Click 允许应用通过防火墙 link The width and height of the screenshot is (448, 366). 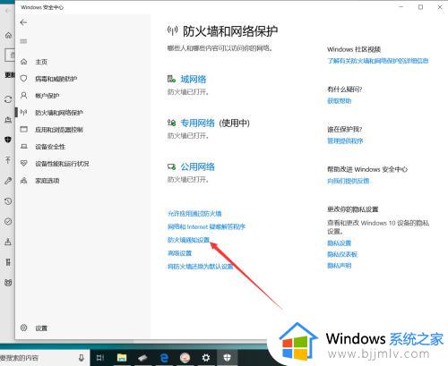point(194,214)
